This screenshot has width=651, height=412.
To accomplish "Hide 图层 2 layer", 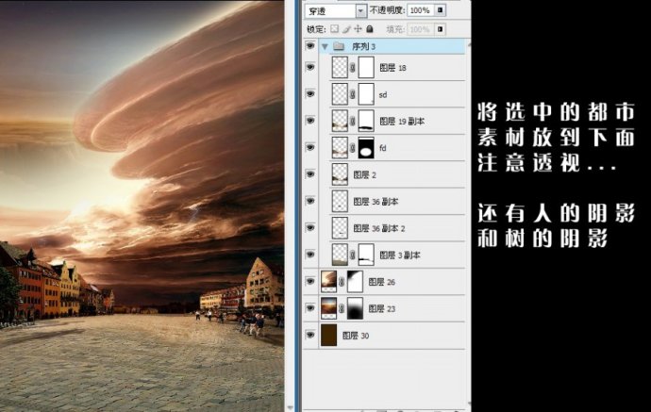I will [310, 174].
